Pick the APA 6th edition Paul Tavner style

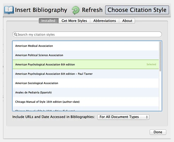click(54, 74)
